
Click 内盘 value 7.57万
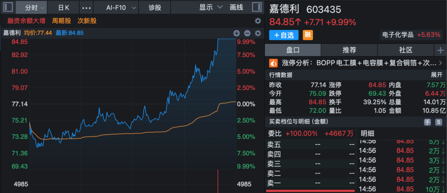coord(436,85)
